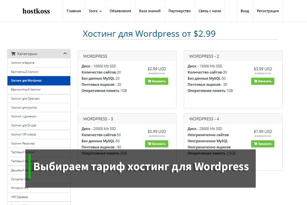This screenshot has width=307, height=205.
Task: Select Хостинг для Joomla category
Action: 39,108
